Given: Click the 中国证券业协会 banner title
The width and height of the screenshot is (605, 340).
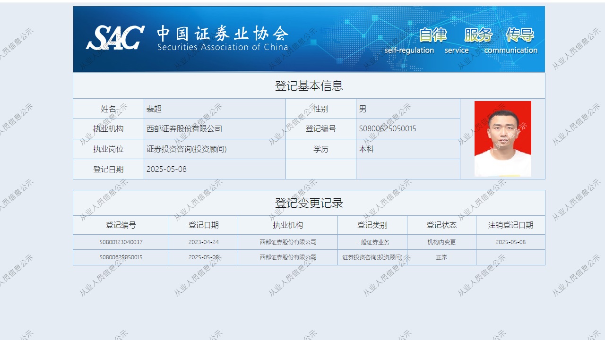Looking at the screenshot, I should pos(222,34).
